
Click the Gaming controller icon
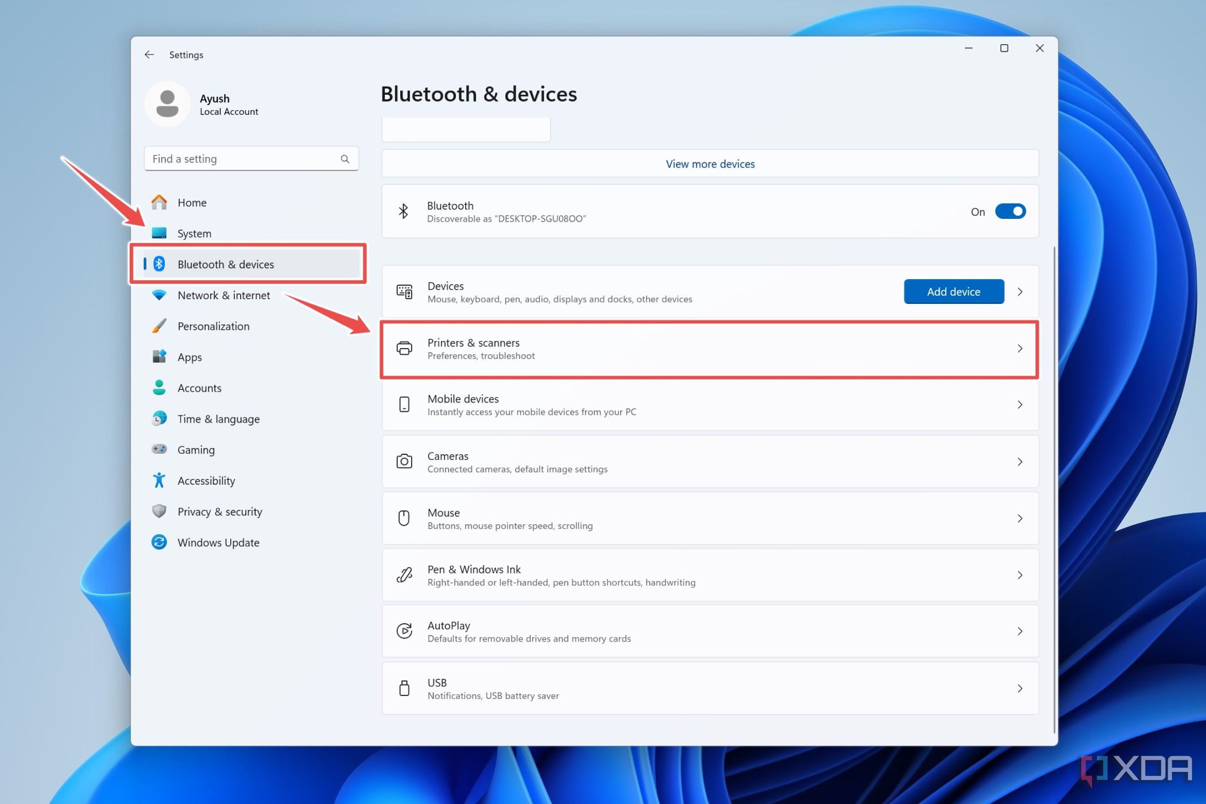point(159,449)
